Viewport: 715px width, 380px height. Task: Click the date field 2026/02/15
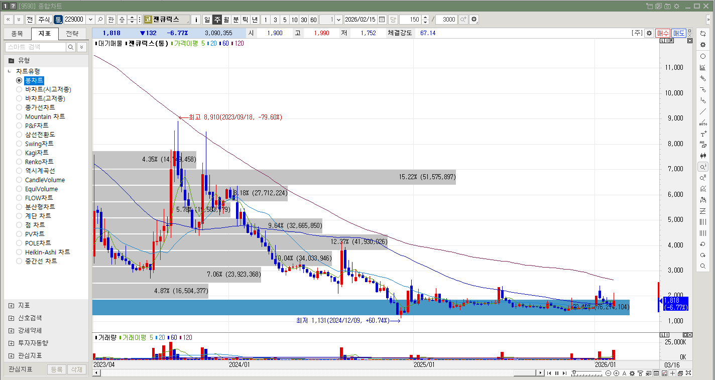click(361, 20)
